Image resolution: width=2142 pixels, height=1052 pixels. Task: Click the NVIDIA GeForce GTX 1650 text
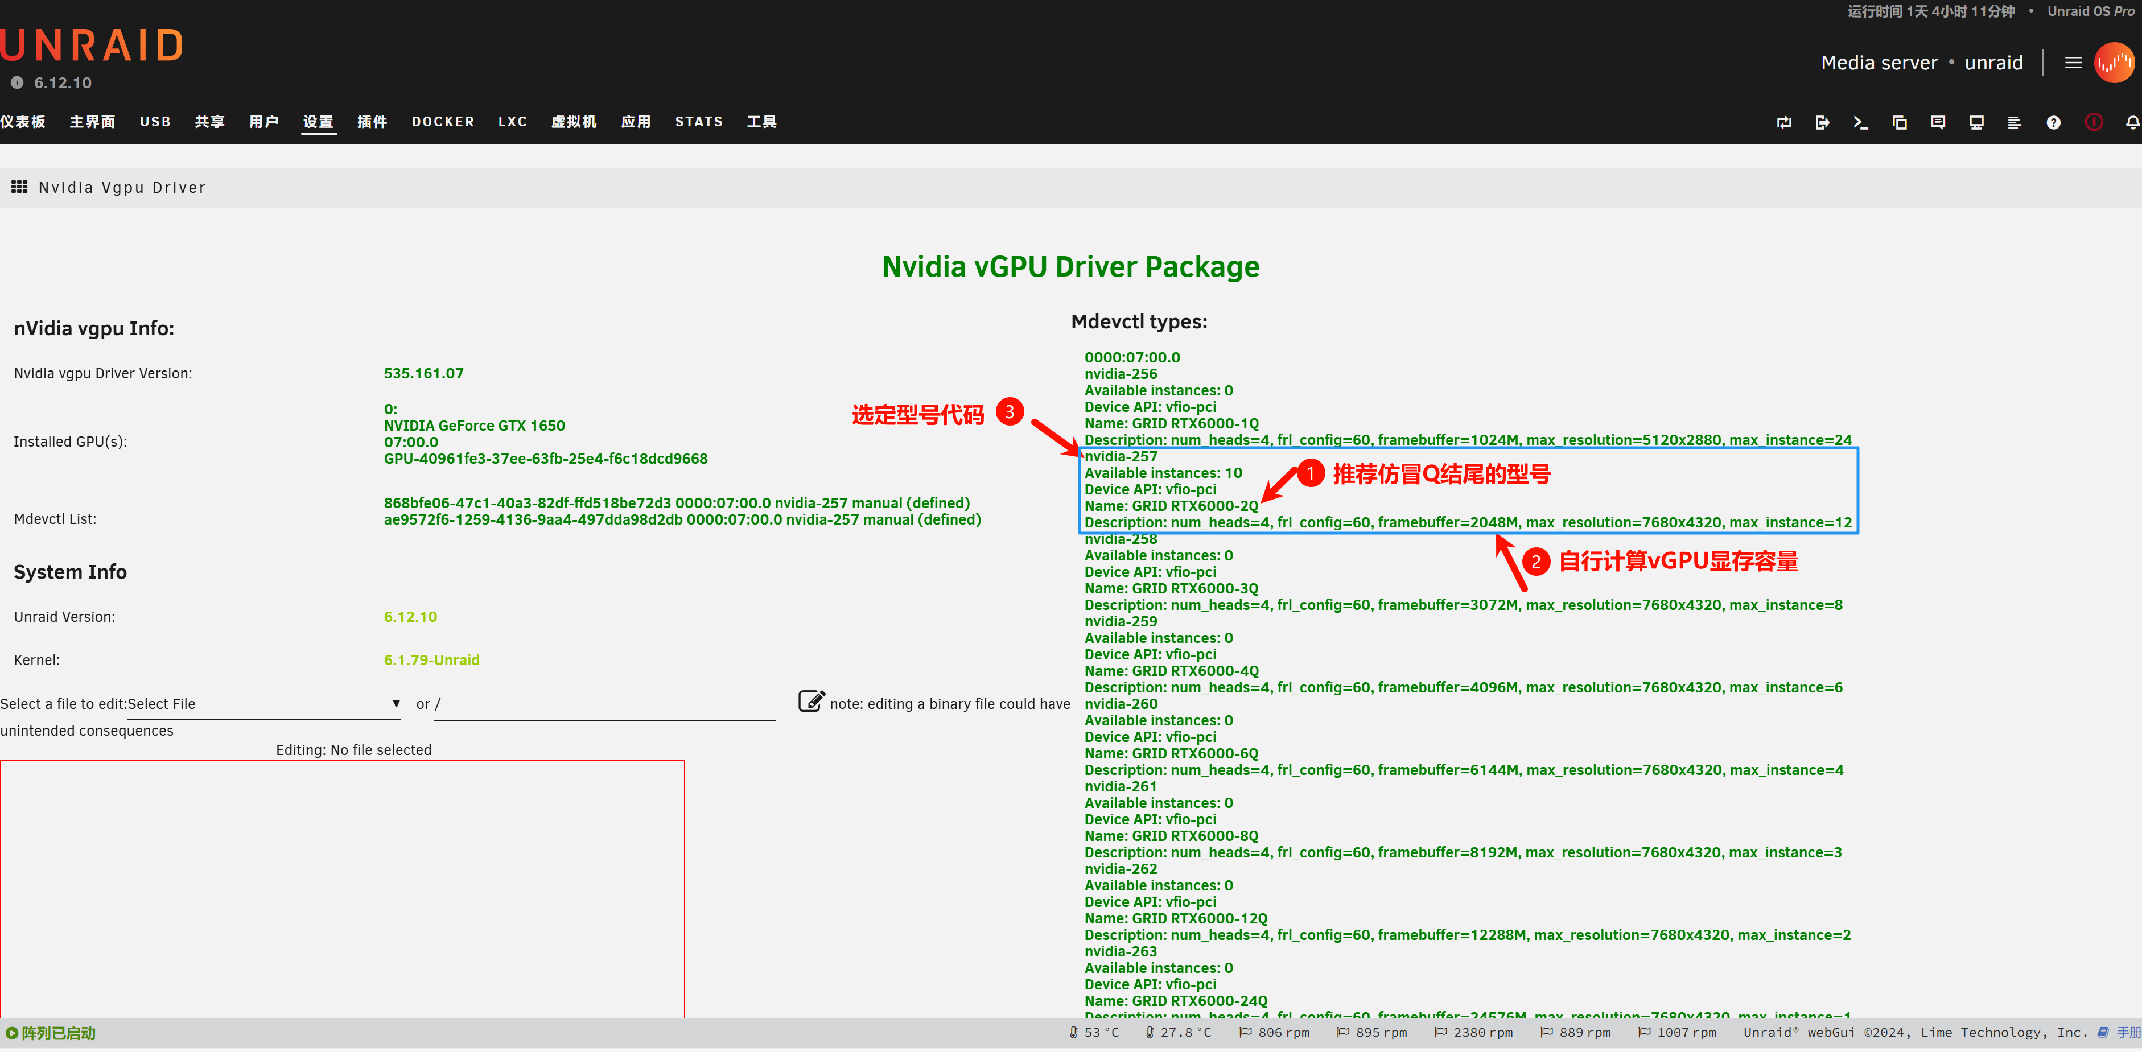(x=474, y=426)
